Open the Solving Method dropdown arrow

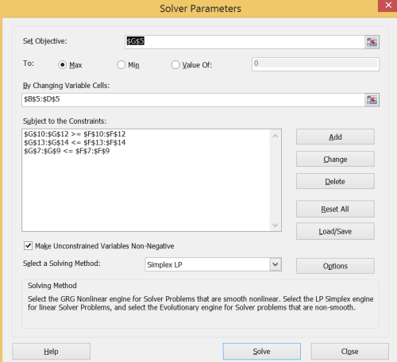(276, 264)
